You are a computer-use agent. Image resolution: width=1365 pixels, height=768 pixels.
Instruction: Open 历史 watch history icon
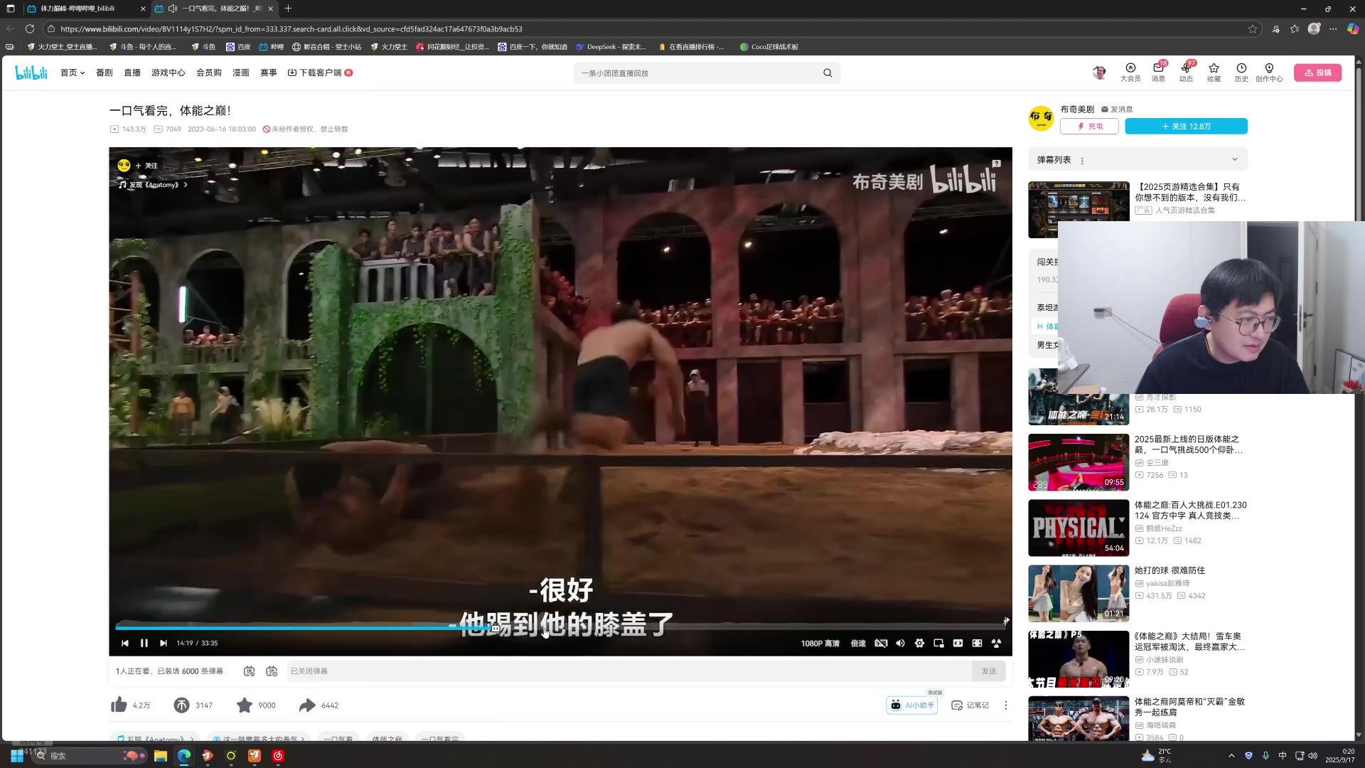1241,72
